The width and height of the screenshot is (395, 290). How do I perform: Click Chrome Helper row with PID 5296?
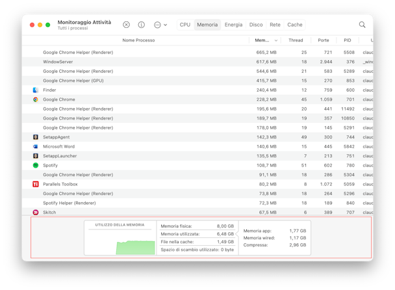(197, 194)
